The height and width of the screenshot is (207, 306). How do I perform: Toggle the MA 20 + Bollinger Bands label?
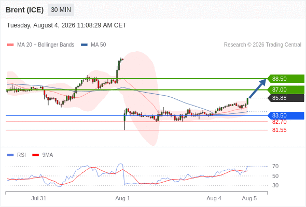46,45
